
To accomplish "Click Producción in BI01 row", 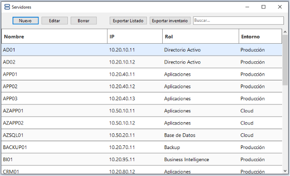I will click(253, 160).
